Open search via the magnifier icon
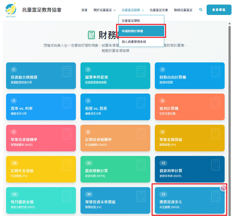Viewport: 232px width, 216px height. (201, 10)
